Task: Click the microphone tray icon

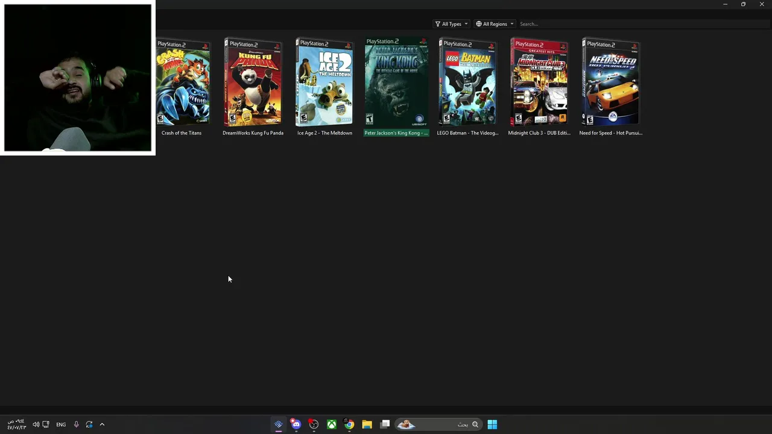Action: click(76, 424)
